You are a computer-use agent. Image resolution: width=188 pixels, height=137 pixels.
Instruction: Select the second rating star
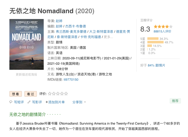pos(54,94)
